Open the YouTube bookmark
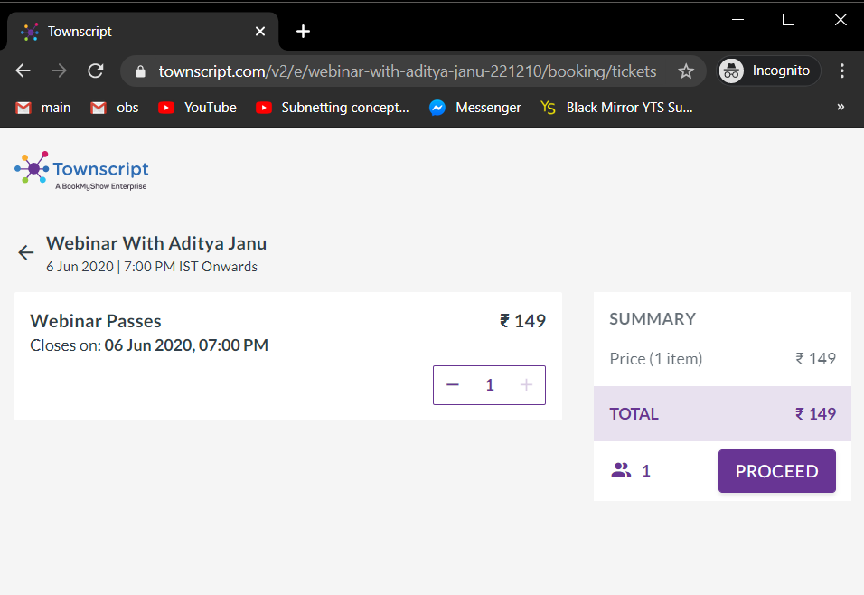 pyautogui.click(x=197, y=108)
